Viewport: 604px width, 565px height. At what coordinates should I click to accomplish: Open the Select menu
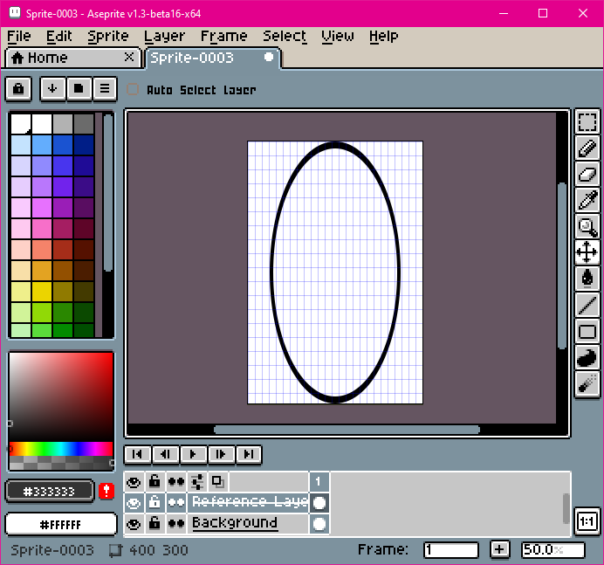click(285, 36)
